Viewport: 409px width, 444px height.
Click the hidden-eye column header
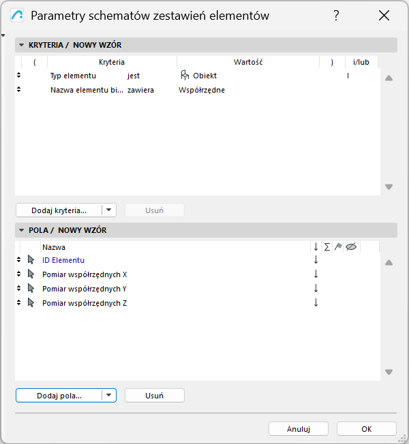coord(351,247)
